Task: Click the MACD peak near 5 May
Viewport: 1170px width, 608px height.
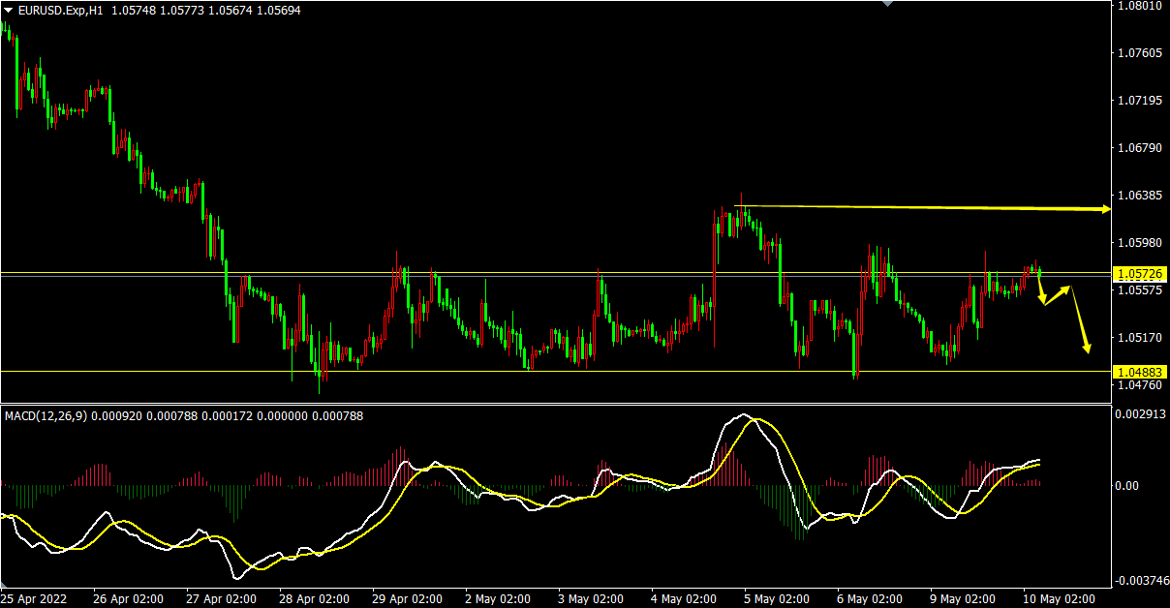Action: 744,415
